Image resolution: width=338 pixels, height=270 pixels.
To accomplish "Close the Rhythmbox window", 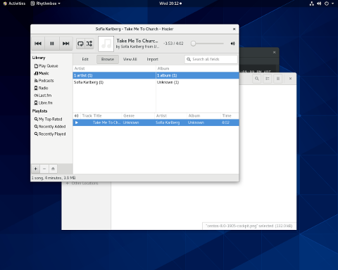I will coord(234,29).
